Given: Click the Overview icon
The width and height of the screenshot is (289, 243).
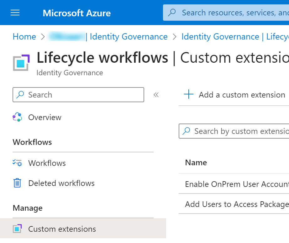Looking at the screenshot, I should point(17,117).
